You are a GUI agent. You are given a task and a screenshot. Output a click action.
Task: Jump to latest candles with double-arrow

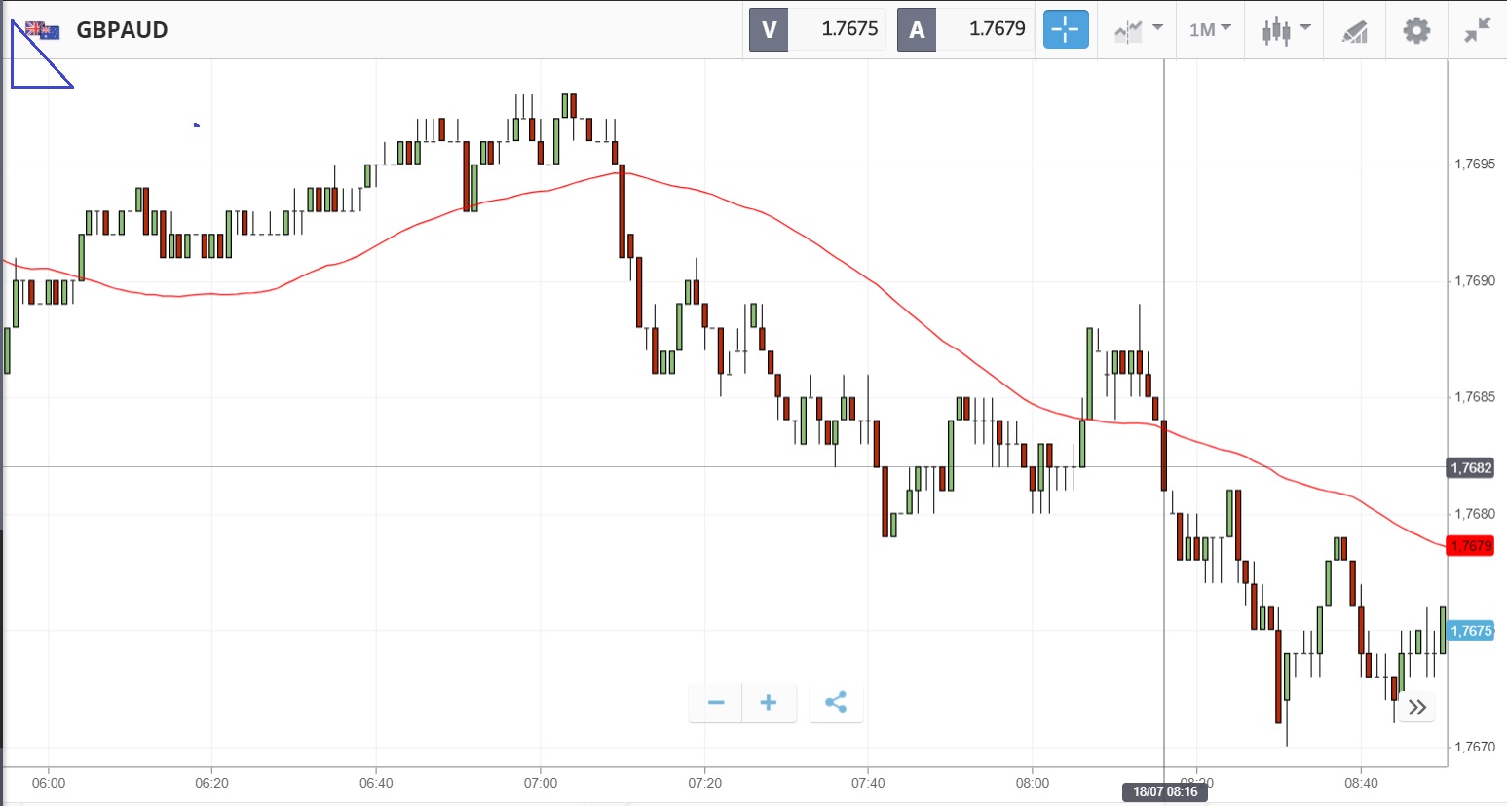click(x=1417, y=708)
